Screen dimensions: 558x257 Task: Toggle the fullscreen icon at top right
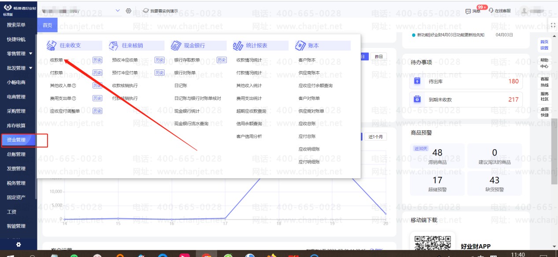[x=553, y=25]
